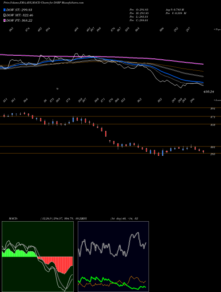Click the blue DOW ST legend swatch
This screenshot has height=292, width=221.
click(5, 10)
